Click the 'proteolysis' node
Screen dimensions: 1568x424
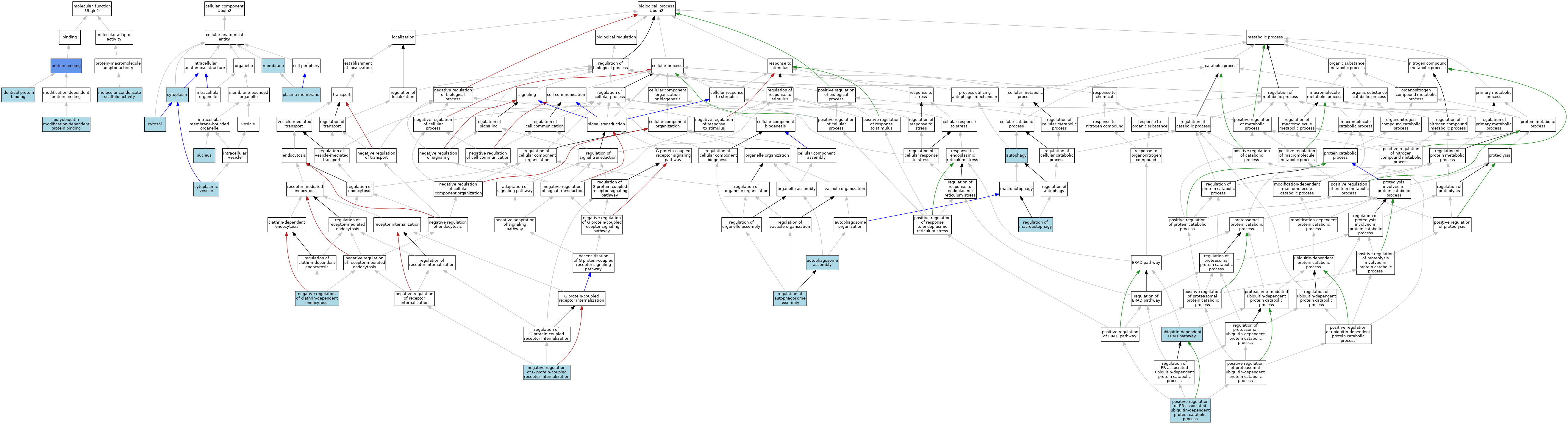[x=1500, y=155]
